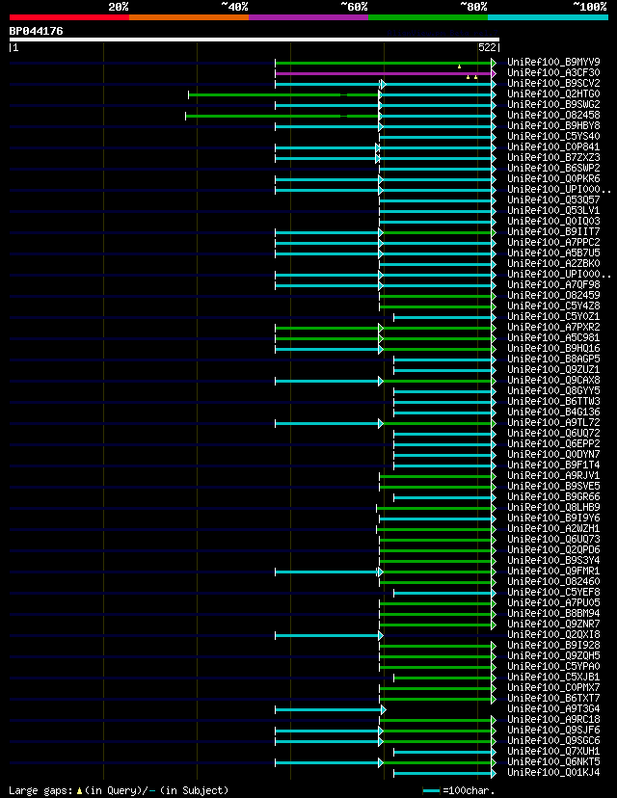Image resolution: width=617 pixels, height=798 pixels.
Task: Select the UniRef100_Q0DYN7 label
Action: click(553, 455)
